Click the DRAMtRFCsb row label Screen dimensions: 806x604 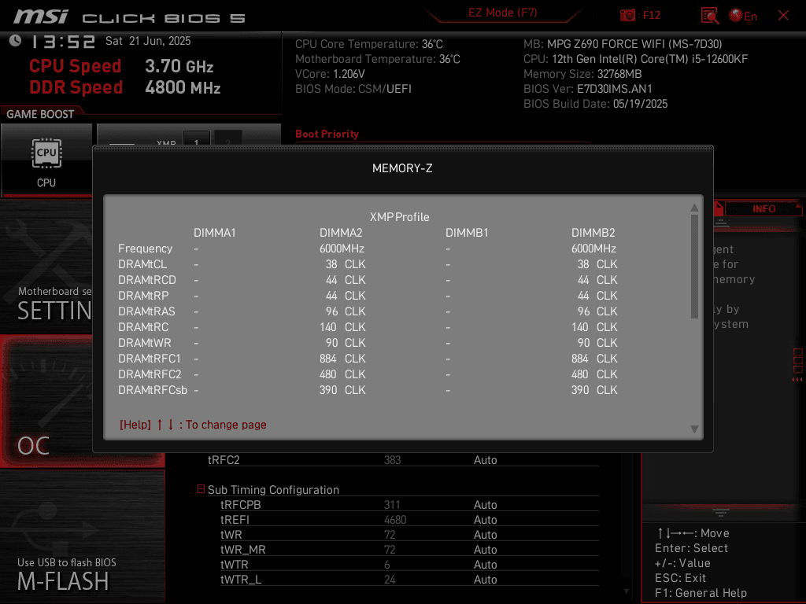pyautogui.click(x=153, y=390)
